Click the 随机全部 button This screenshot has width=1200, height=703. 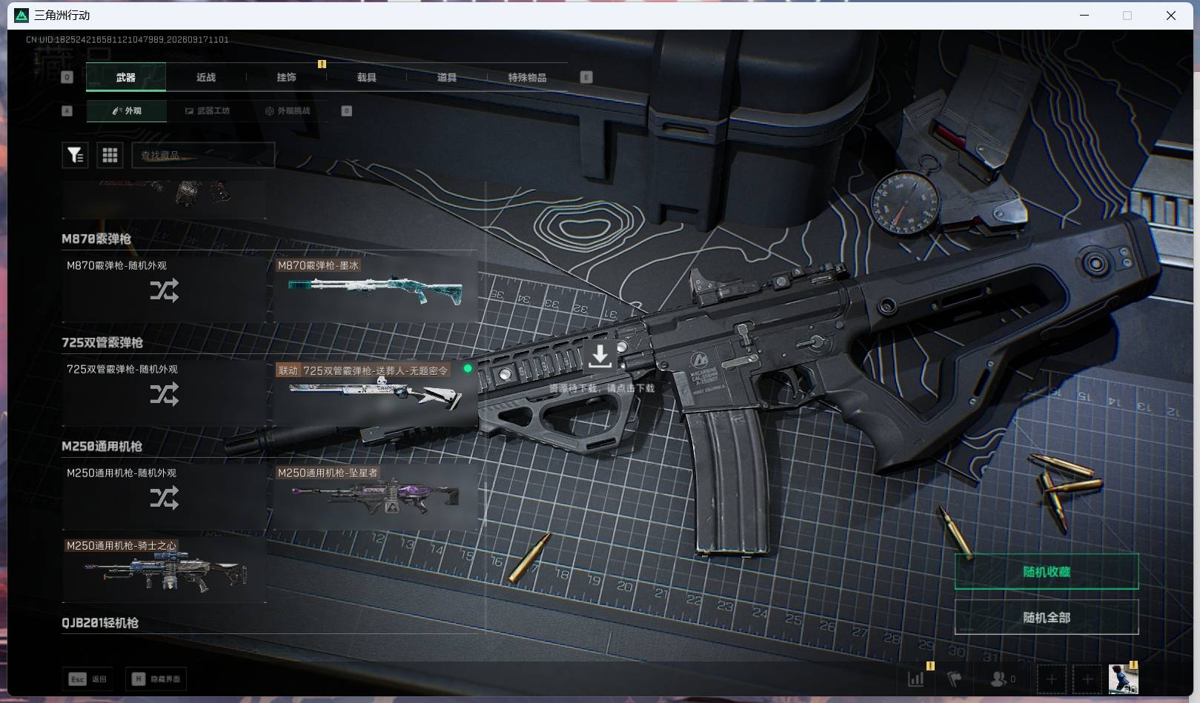point(1047,617)
